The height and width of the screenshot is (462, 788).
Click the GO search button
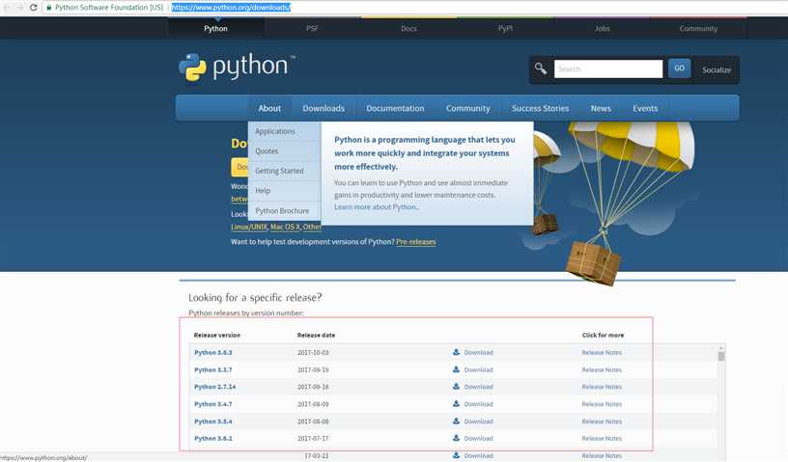coord(679,68)
